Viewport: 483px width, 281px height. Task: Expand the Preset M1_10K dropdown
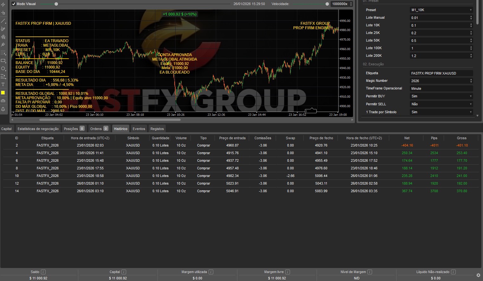pos(441,10)
